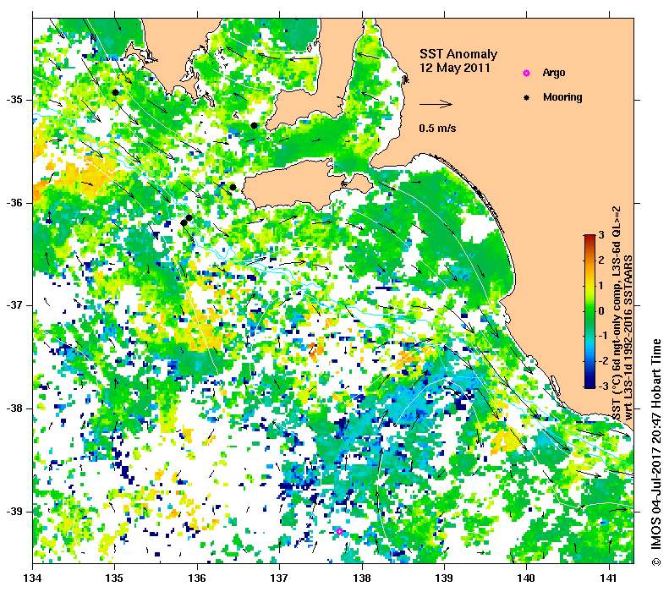Screen dimensions: 669x592
Task: Select the mooring dot at the Spencer Gulf mouth
Action: click(x=255, y=125)
